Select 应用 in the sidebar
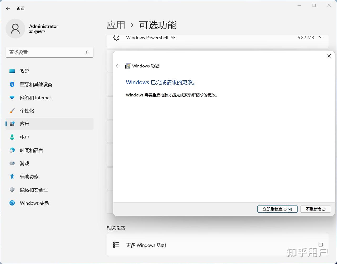 (x=49, y=124)
